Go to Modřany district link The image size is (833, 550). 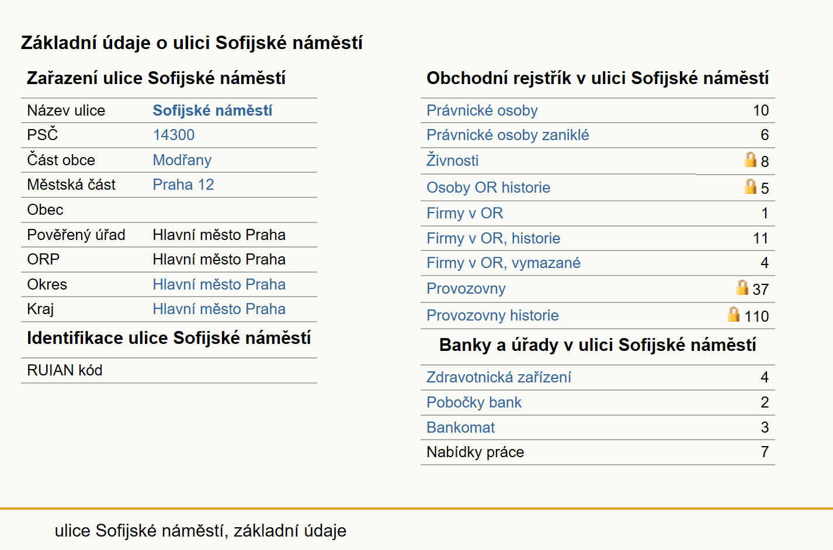coord(182,160)
